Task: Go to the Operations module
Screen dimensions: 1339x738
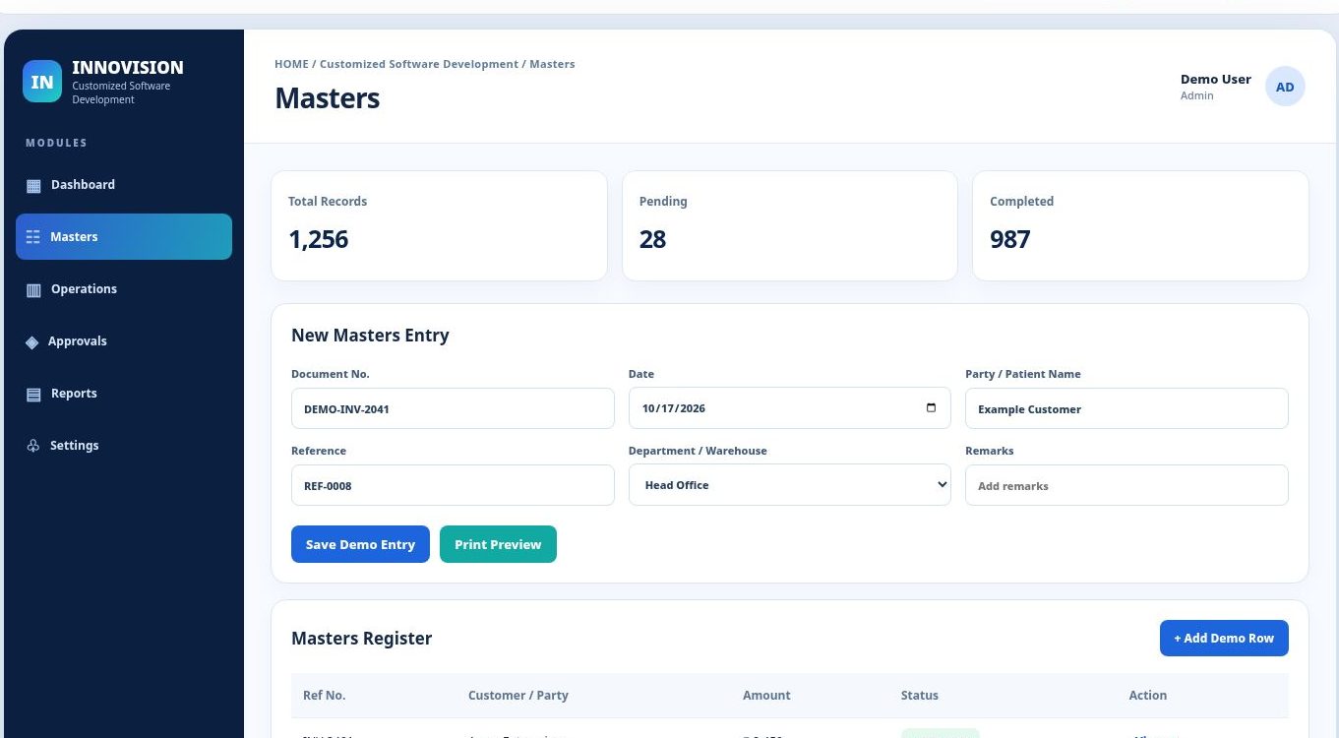Action: (x=124, y=289)
